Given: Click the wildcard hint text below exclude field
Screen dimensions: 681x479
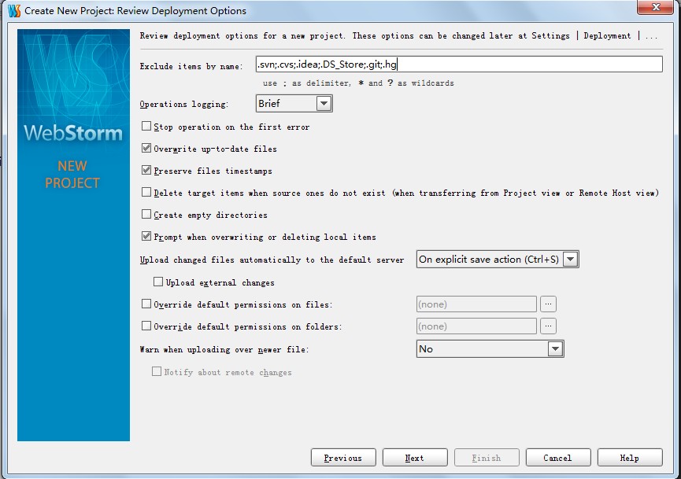Looking at the screenshot, I should pyautogui.click(x=358, y=83).
